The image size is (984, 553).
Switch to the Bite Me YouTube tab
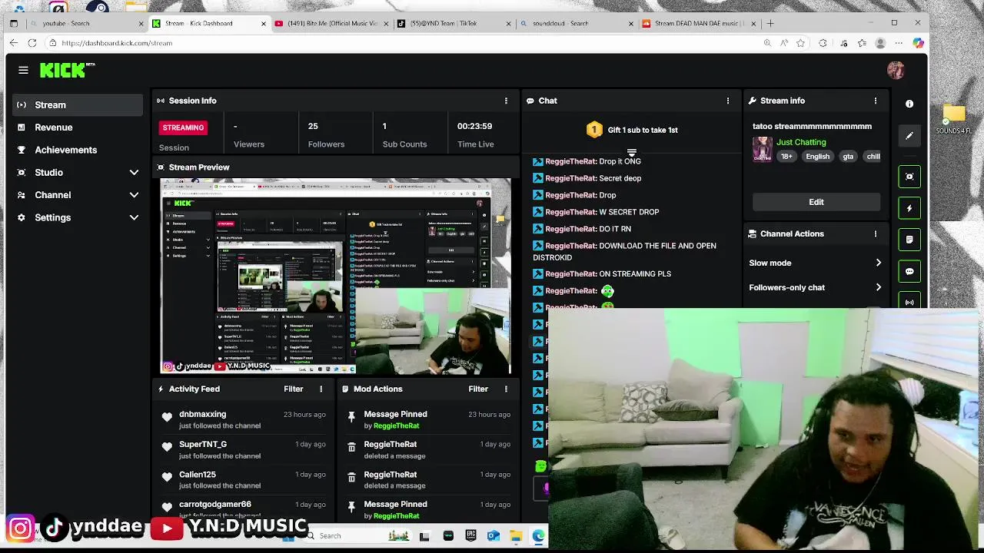331,23
